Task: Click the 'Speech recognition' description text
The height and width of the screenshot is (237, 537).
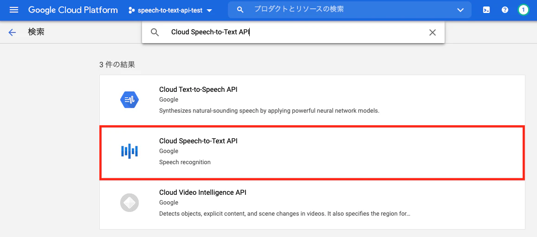Action: pos(185,162)
